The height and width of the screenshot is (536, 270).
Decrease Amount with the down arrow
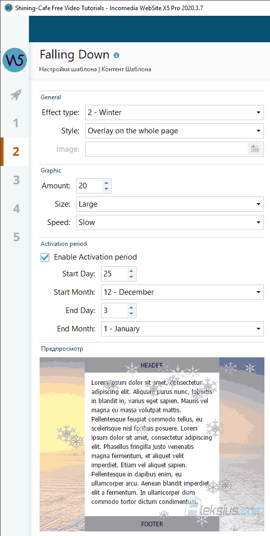(x=106, y=189)
